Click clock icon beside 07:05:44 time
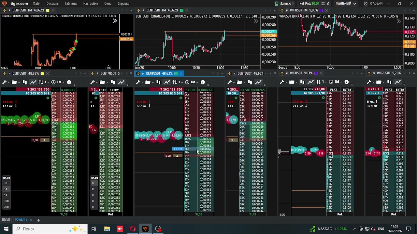 pyautogui.click(x=366, y=4)
